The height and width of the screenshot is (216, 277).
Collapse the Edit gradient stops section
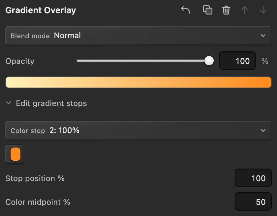tap(9, 103)
